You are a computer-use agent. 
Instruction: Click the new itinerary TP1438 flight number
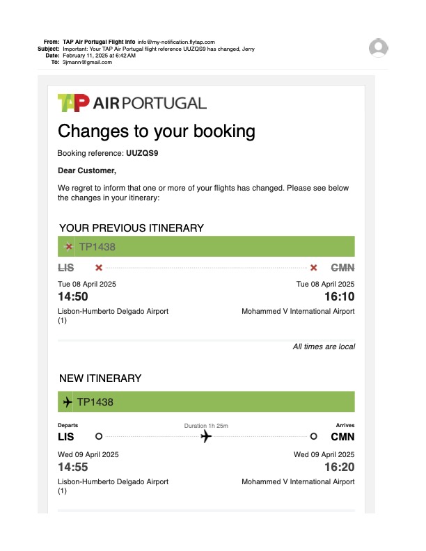95,402
